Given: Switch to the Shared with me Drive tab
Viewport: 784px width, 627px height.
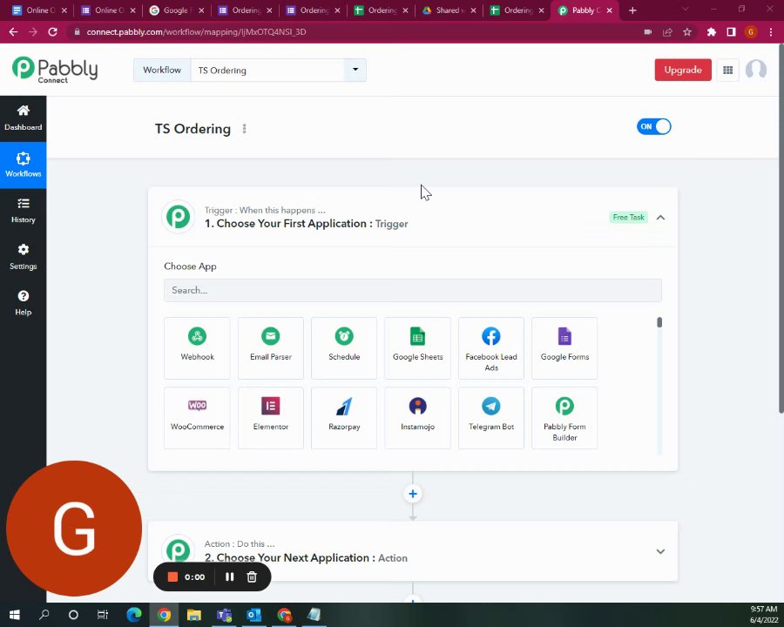Looking at the screenshot, I should pos(448,10).
